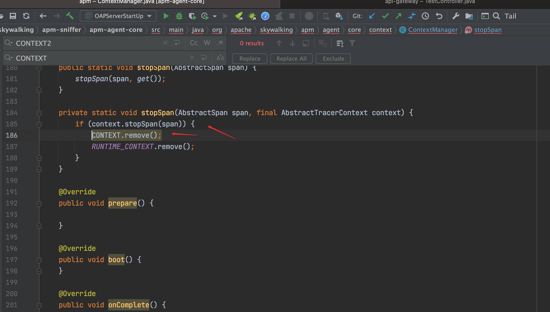This screenshot has width=550, height=312.
Task: Click the Replace All button
Action: tap(291, 59)
